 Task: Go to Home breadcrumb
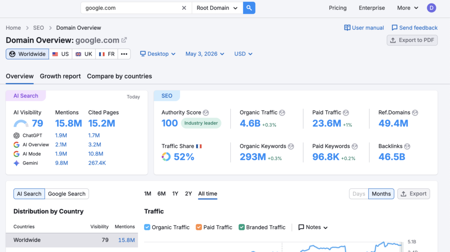click(13, 28)
